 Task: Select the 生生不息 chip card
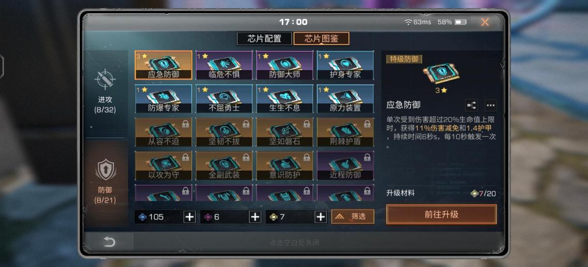284,99
